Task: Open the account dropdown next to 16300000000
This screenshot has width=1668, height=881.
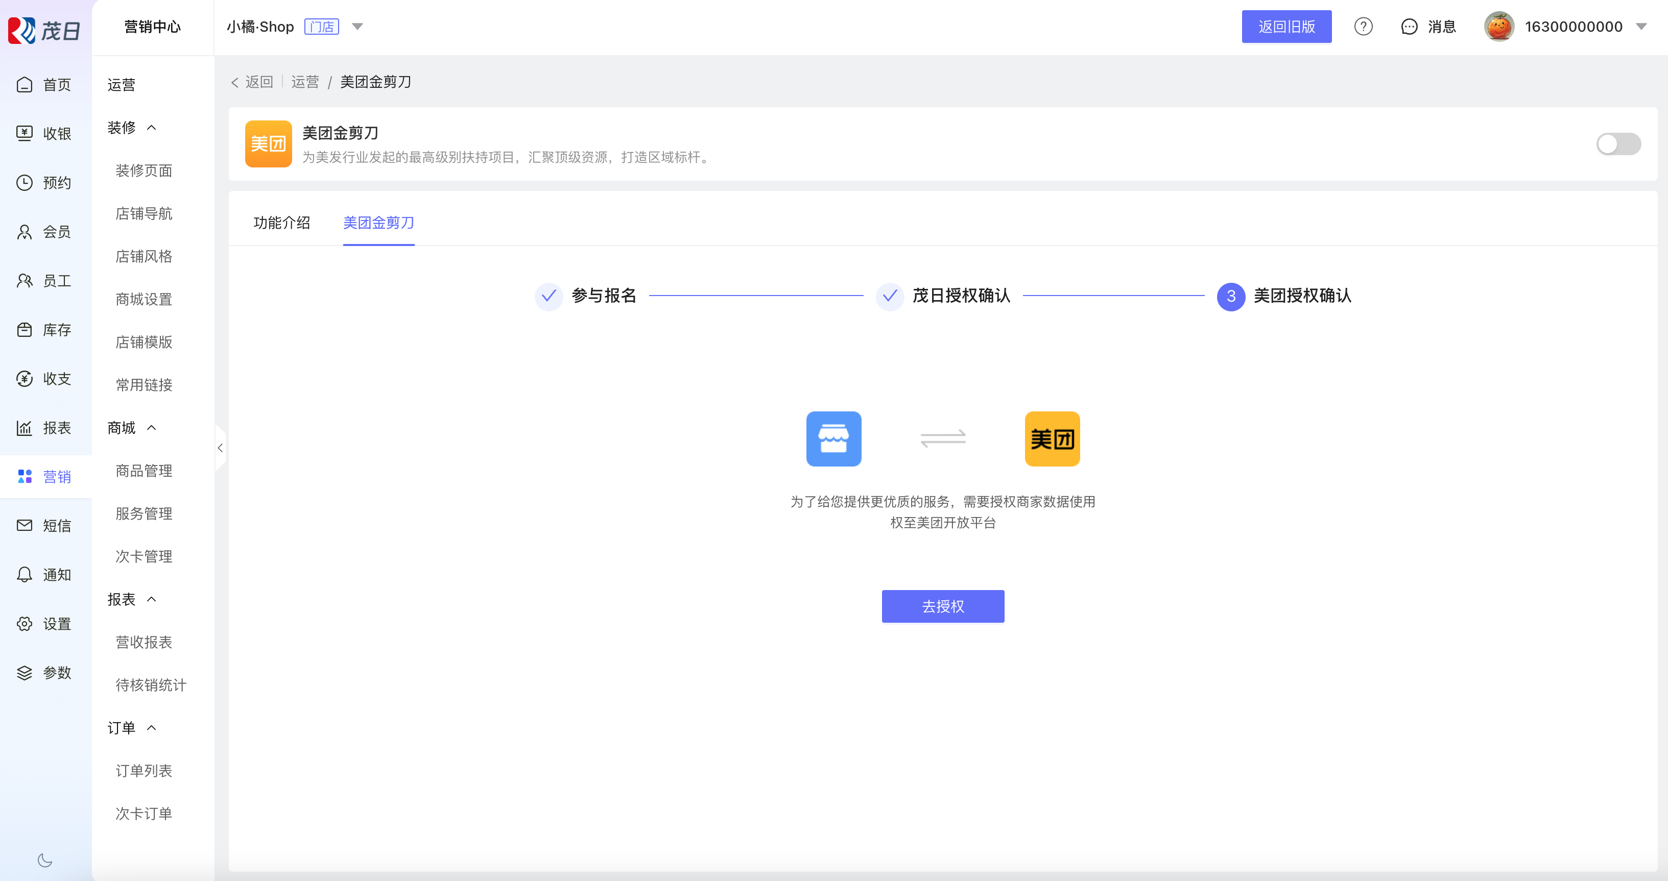Action: pyautogui.click(x=1641, y=27)
